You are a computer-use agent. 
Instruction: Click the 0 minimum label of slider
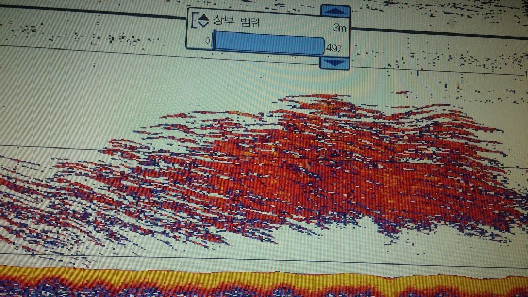coord(207,40)
